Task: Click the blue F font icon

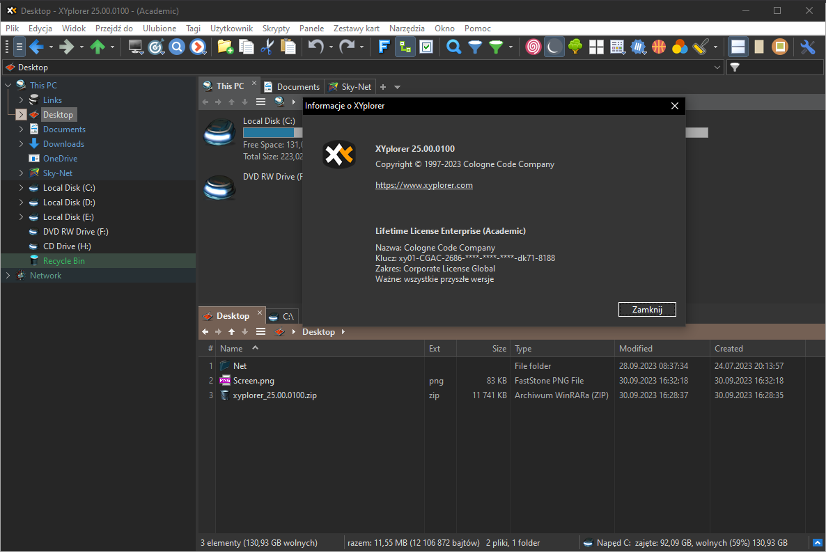Action: (x=384, y=47)
